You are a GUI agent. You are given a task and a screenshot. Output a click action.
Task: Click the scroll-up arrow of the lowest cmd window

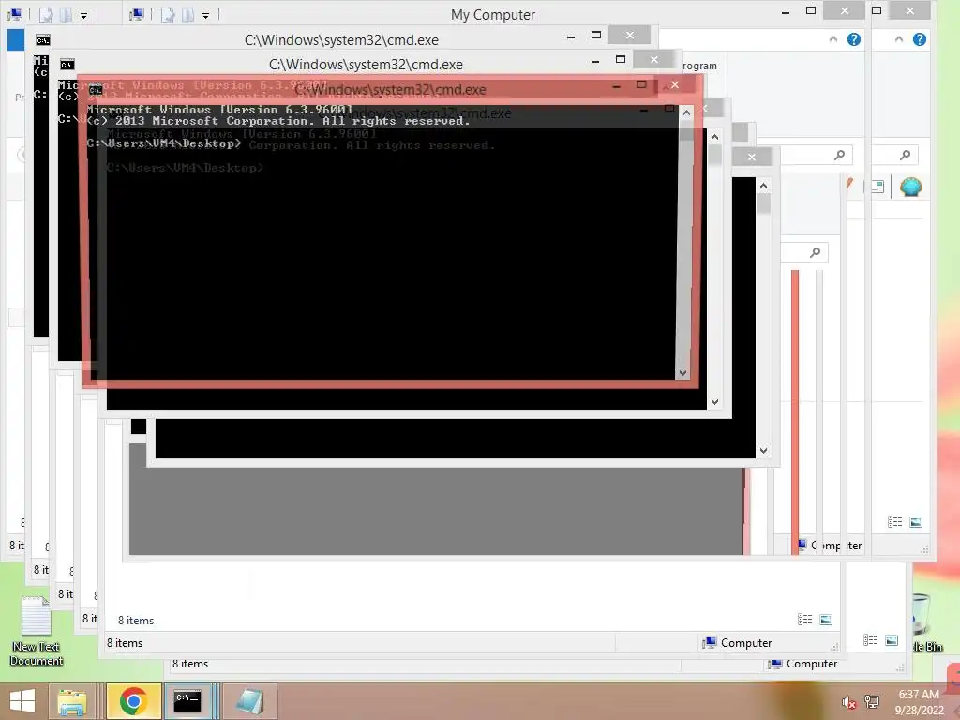pyautogui.click(x=763, y=186)
